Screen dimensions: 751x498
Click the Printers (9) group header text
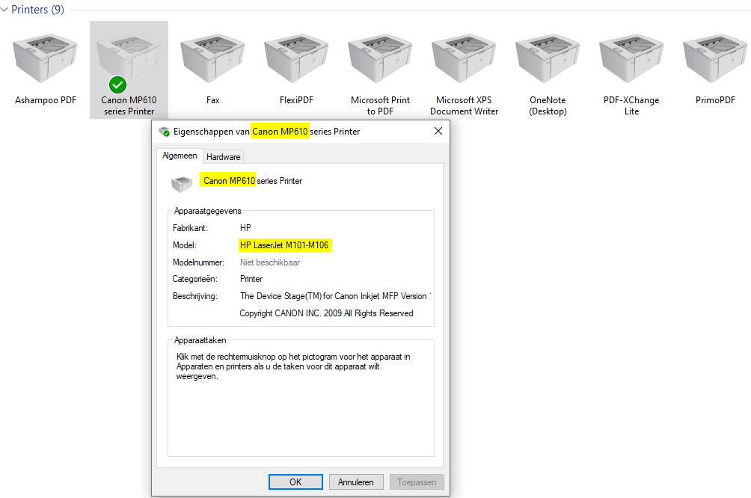click(38, 10)
